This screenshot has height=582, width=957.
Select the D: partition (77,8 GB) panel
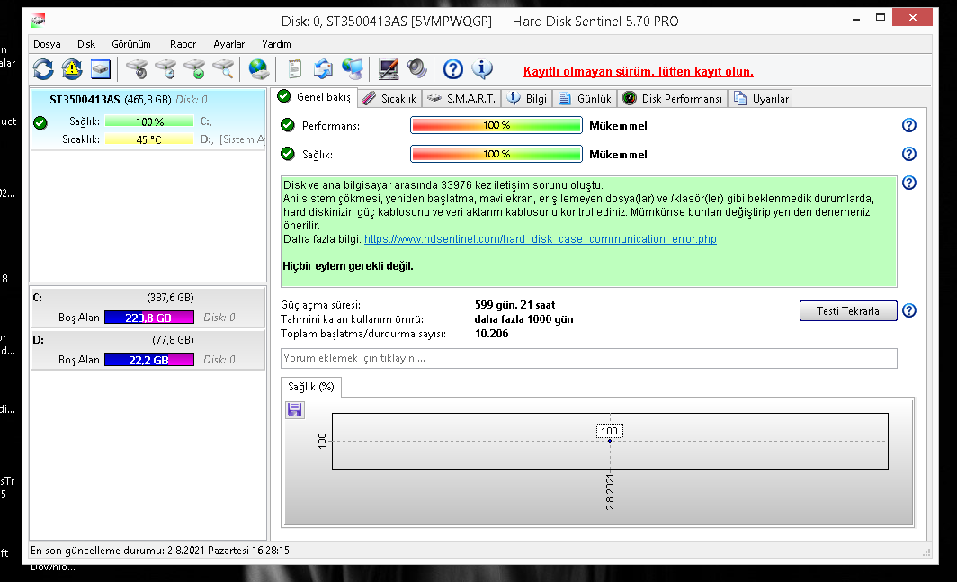pos(148,349)
